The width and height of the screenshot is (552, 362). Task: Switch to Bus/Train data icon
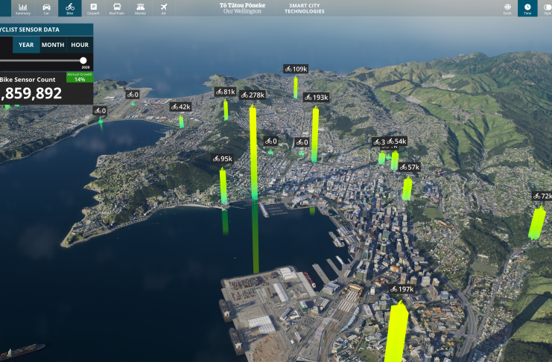pos(116,8)
